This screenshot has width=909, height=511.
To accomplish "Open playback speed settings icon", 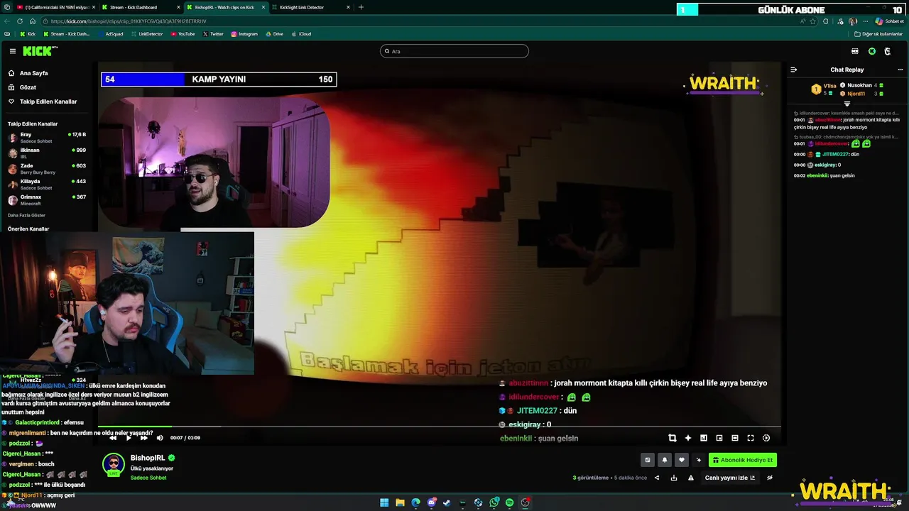I will point(766,438).
